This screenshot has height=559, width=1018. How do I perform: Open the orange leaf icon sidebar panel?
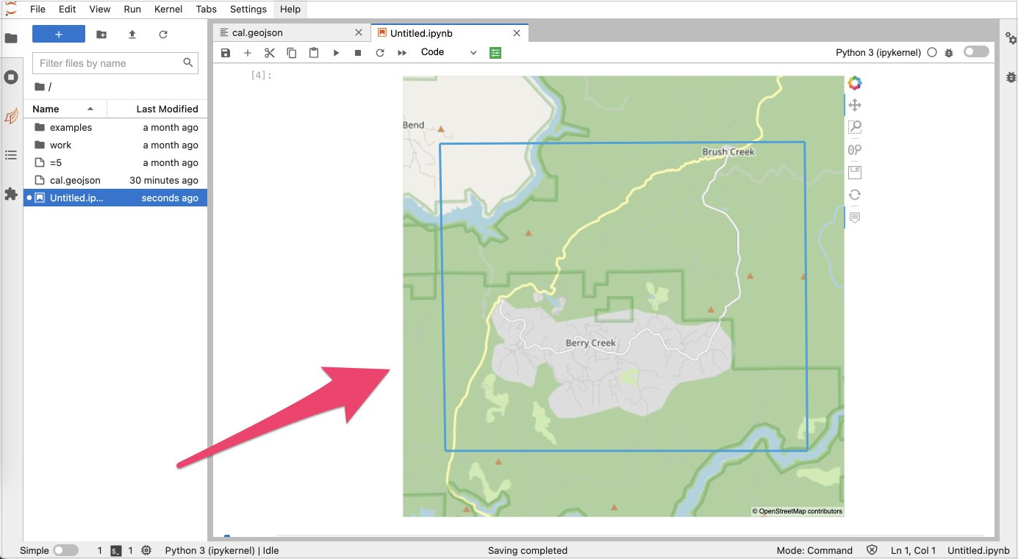pos(11,116)
